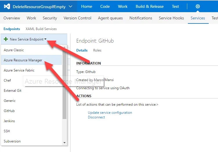
Task: Click the scroll-down arrow in endpoint list
Action: coord(64,142)
